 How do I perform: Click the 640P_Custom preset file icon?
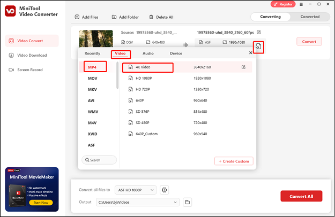point(130,134)
